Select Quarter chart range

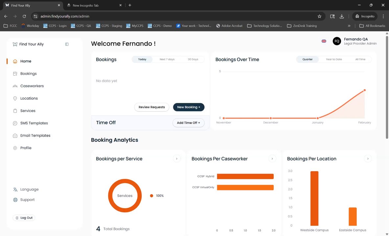308,59
